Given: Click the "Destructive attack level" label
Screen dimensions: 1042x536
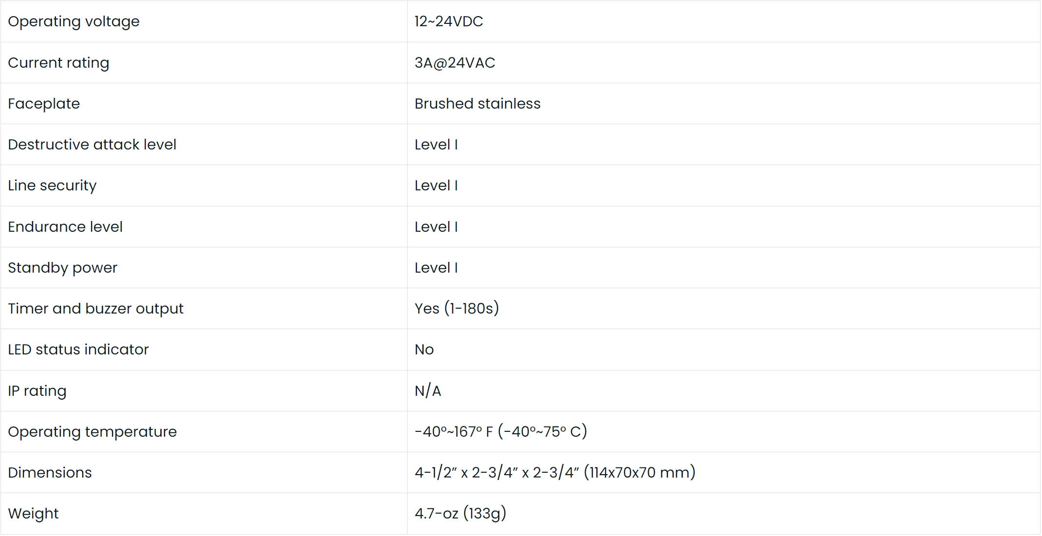Looking at the screenshot, I should (x=92, y=145).
